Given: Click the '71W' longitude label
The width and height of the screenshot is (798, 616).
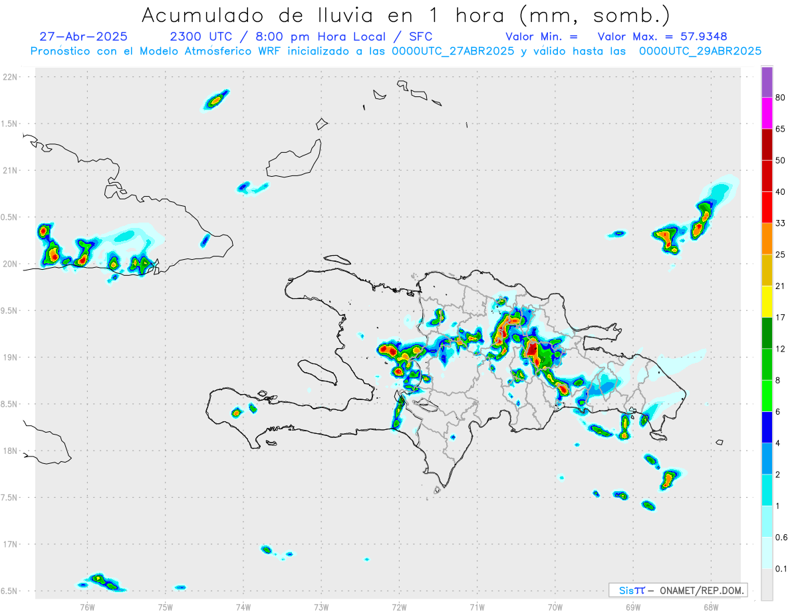Looking at the screenshot, I should (x=477, y=607).
